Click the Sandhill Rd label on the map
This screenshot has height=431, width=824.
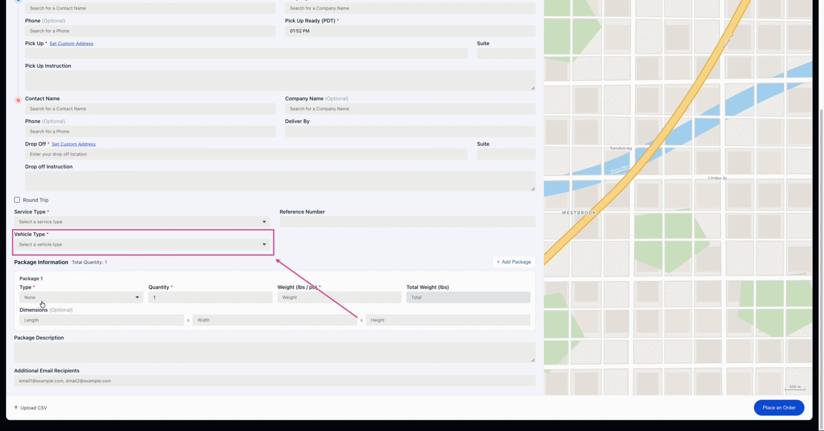click(621, 148)
